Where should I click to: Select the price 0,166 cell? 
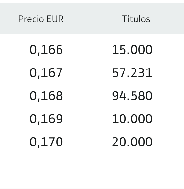tap(46, 50)
